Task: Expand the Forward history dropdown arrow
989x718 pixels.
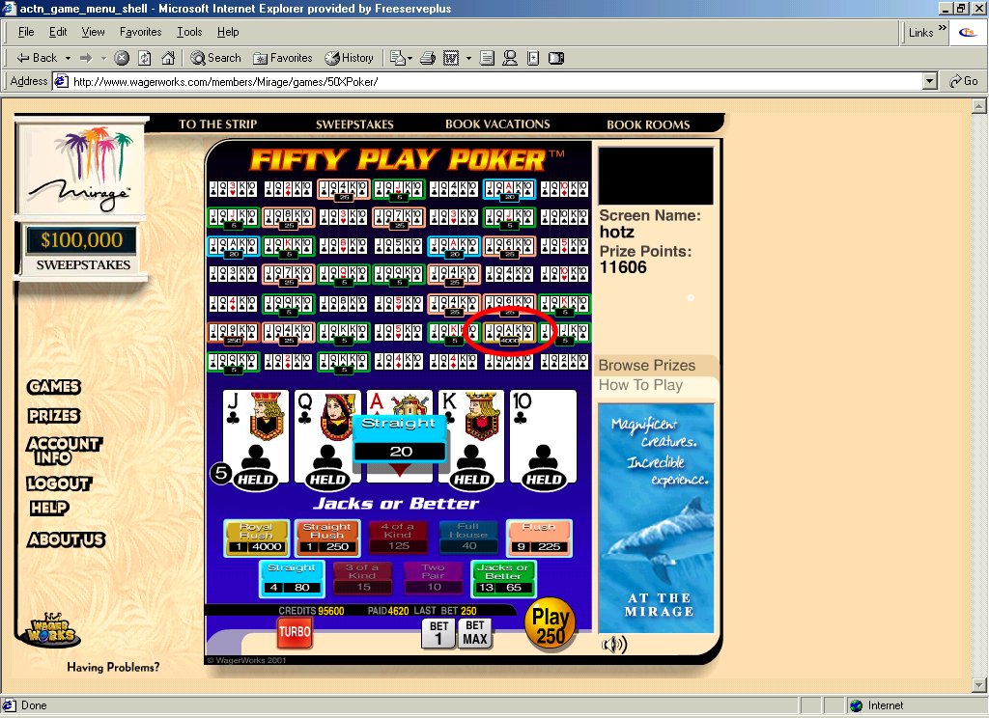Action: click(103, 58)
